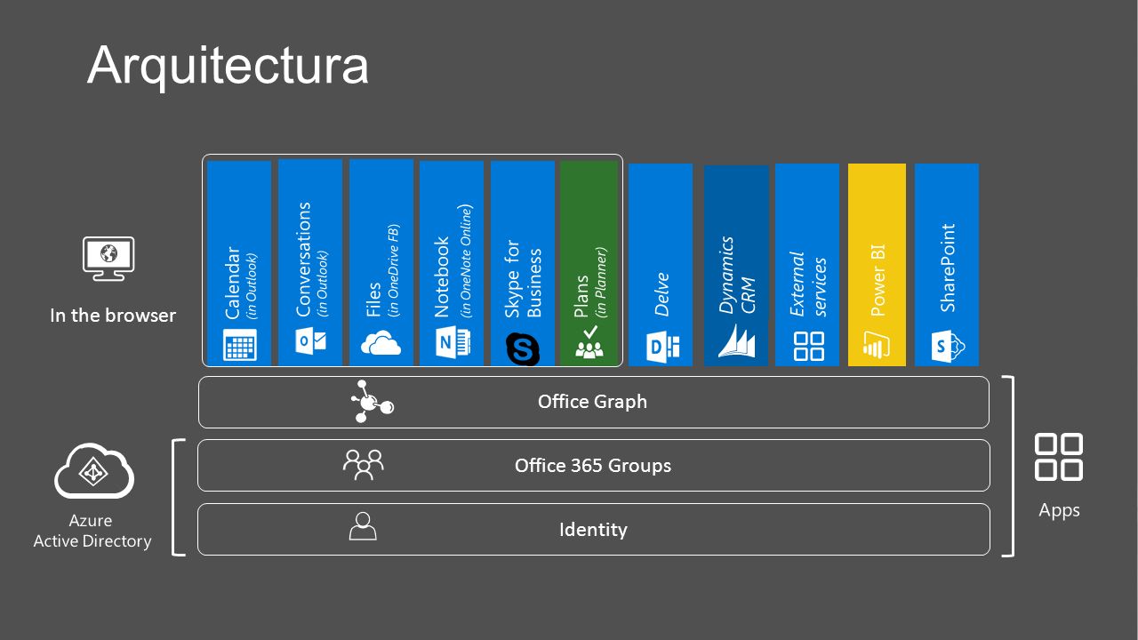Click the Power BI chart icon
This screenshot has height=640, width=1138.
(877, 345)
